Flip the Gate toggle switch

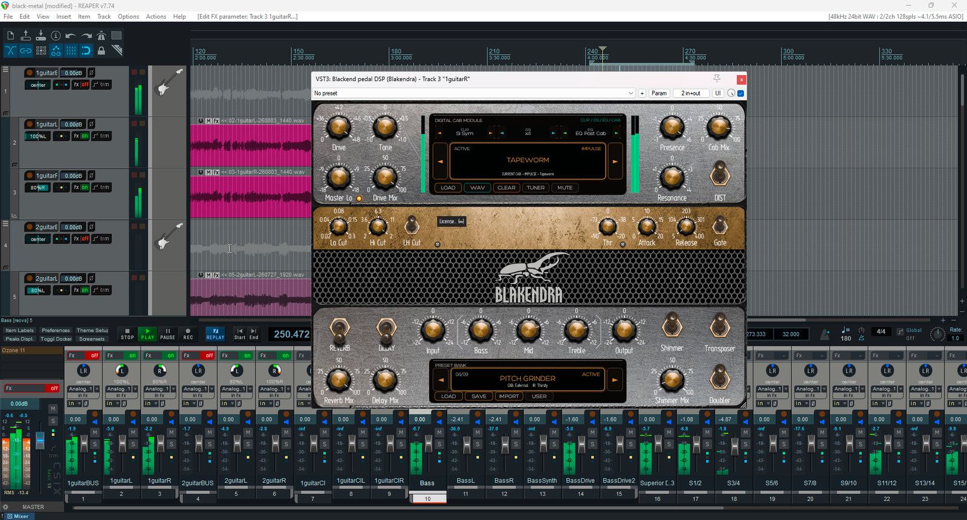point(719,226)
